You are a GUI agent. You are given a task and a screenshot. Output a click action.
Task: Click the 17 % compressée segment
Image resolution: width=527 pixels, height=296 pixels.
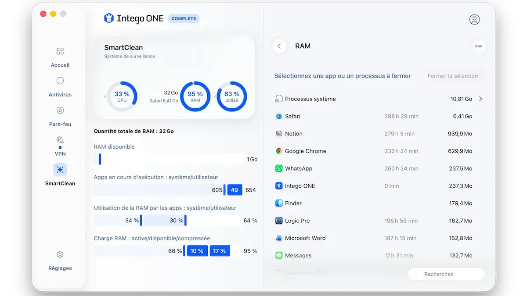(220, 251)
